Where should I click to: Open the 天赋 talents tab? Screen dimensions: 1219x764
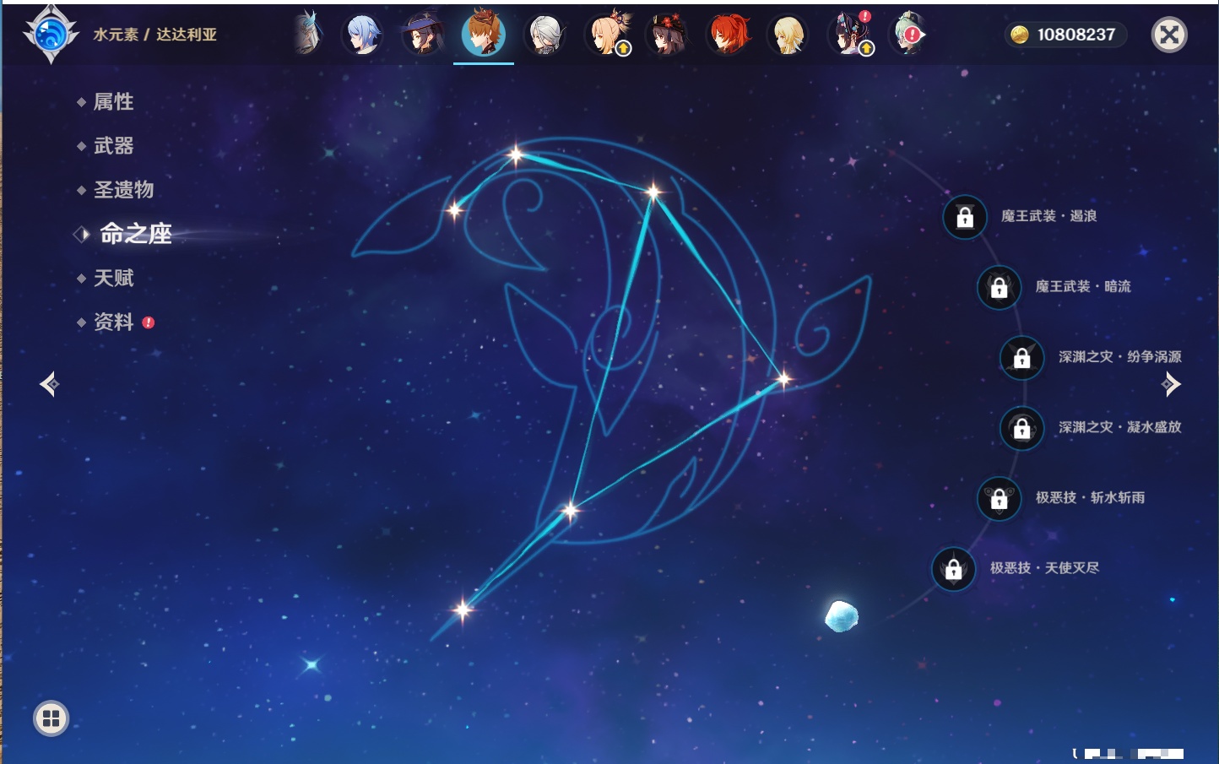tap(113, 278)
